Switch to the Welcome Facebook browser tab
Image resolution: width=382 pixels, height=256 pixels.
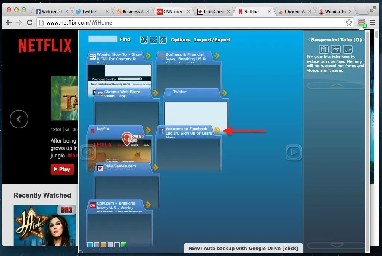point(51,12)
